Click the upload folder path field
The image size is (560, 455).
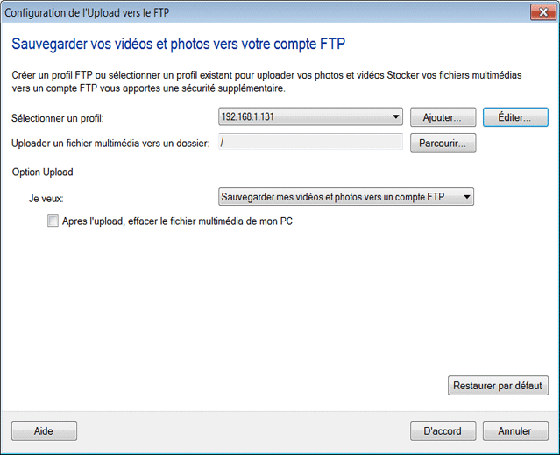[309, 143]
